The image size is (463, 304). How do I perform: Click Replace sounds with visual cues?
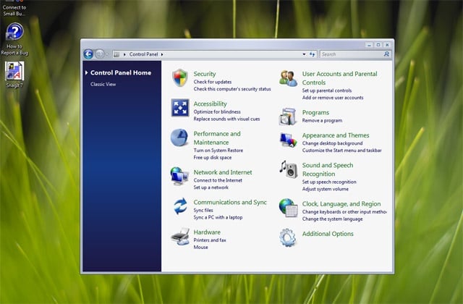(226, 119)
